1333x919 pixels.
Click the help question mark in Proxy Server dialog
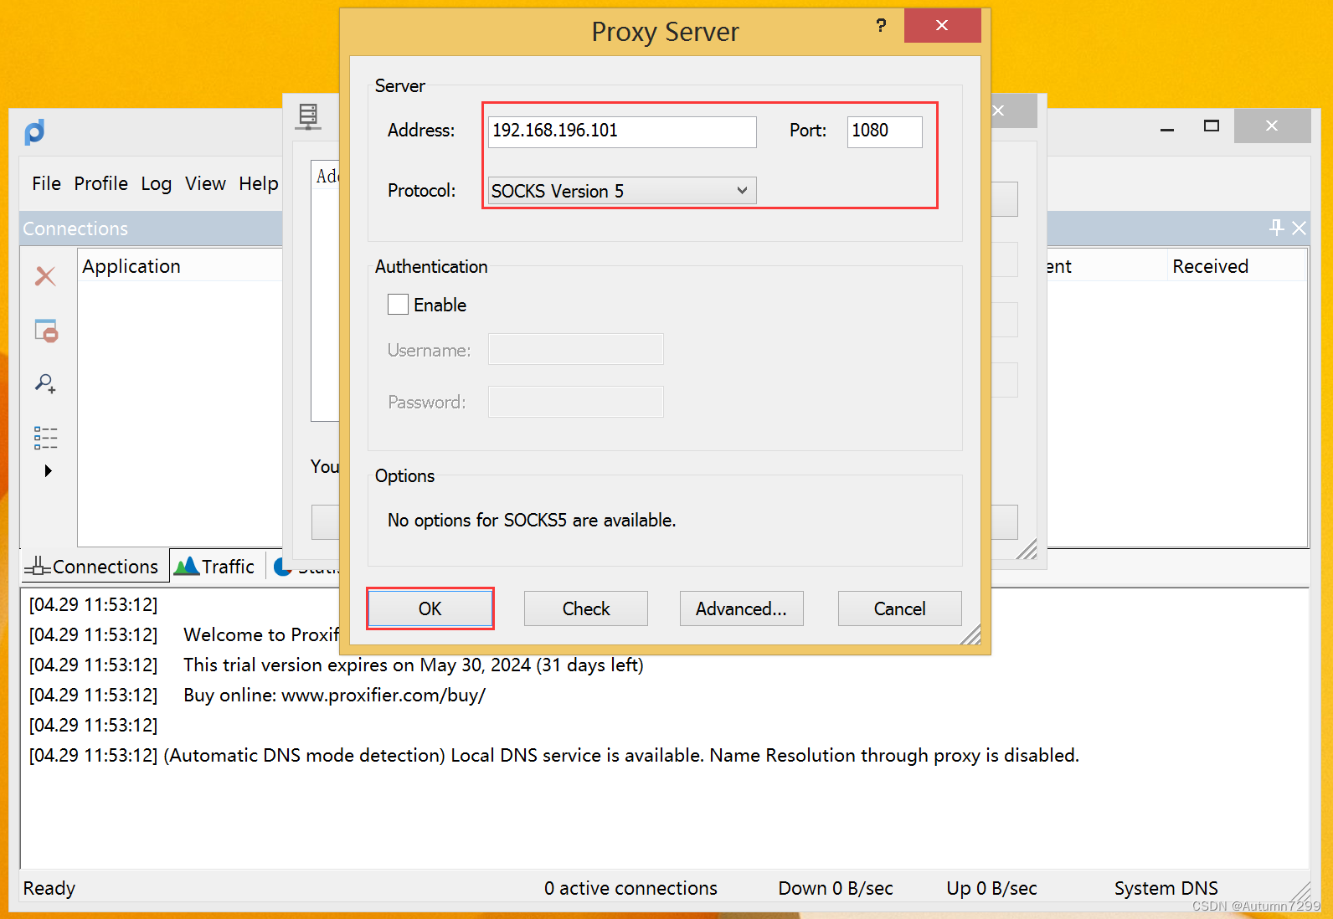click(881, 25)
